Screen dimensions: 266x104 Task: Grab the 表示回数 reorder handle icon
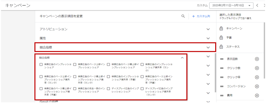[x=222, y=59]
